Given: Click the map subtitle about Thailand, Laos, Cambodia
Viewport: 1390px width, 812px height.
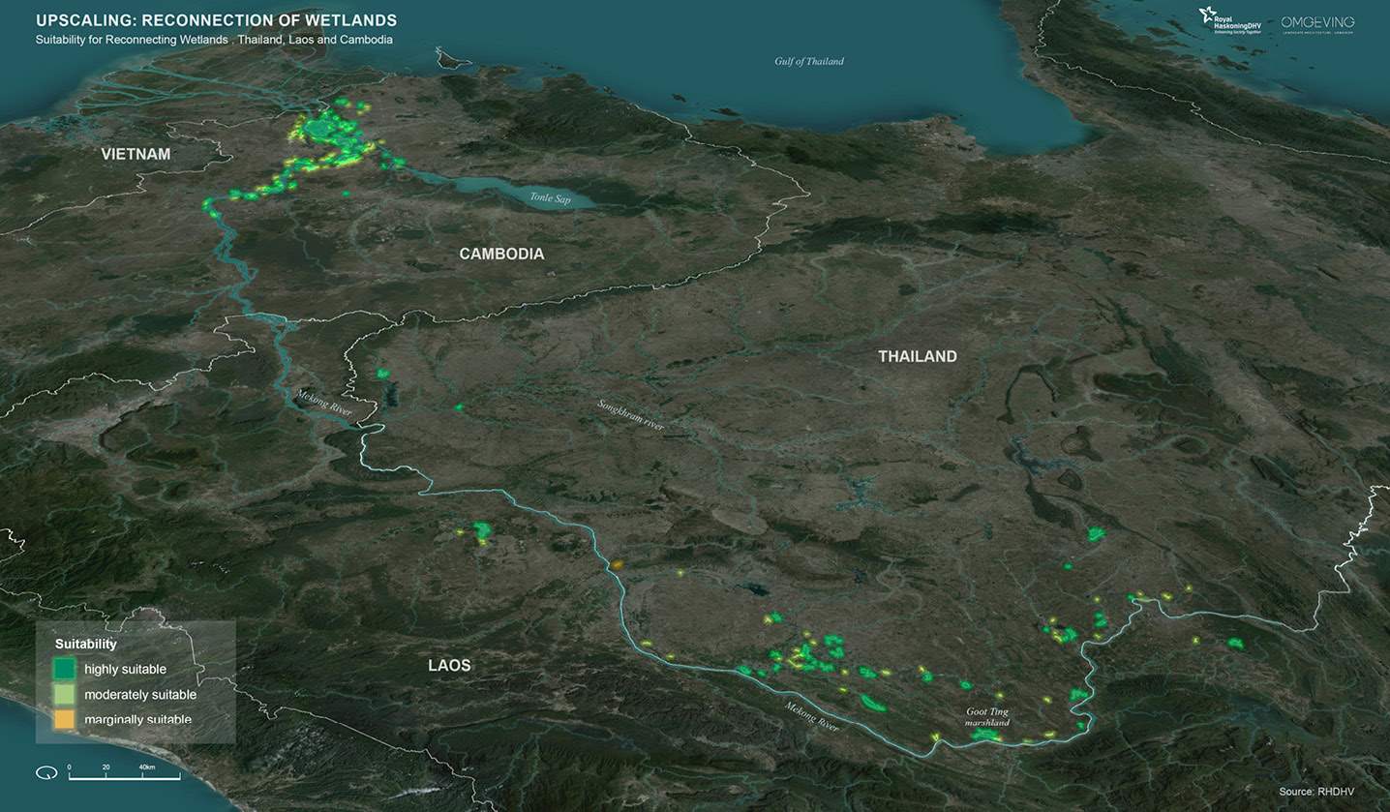Looking at the screenshot, I should 214,40.
